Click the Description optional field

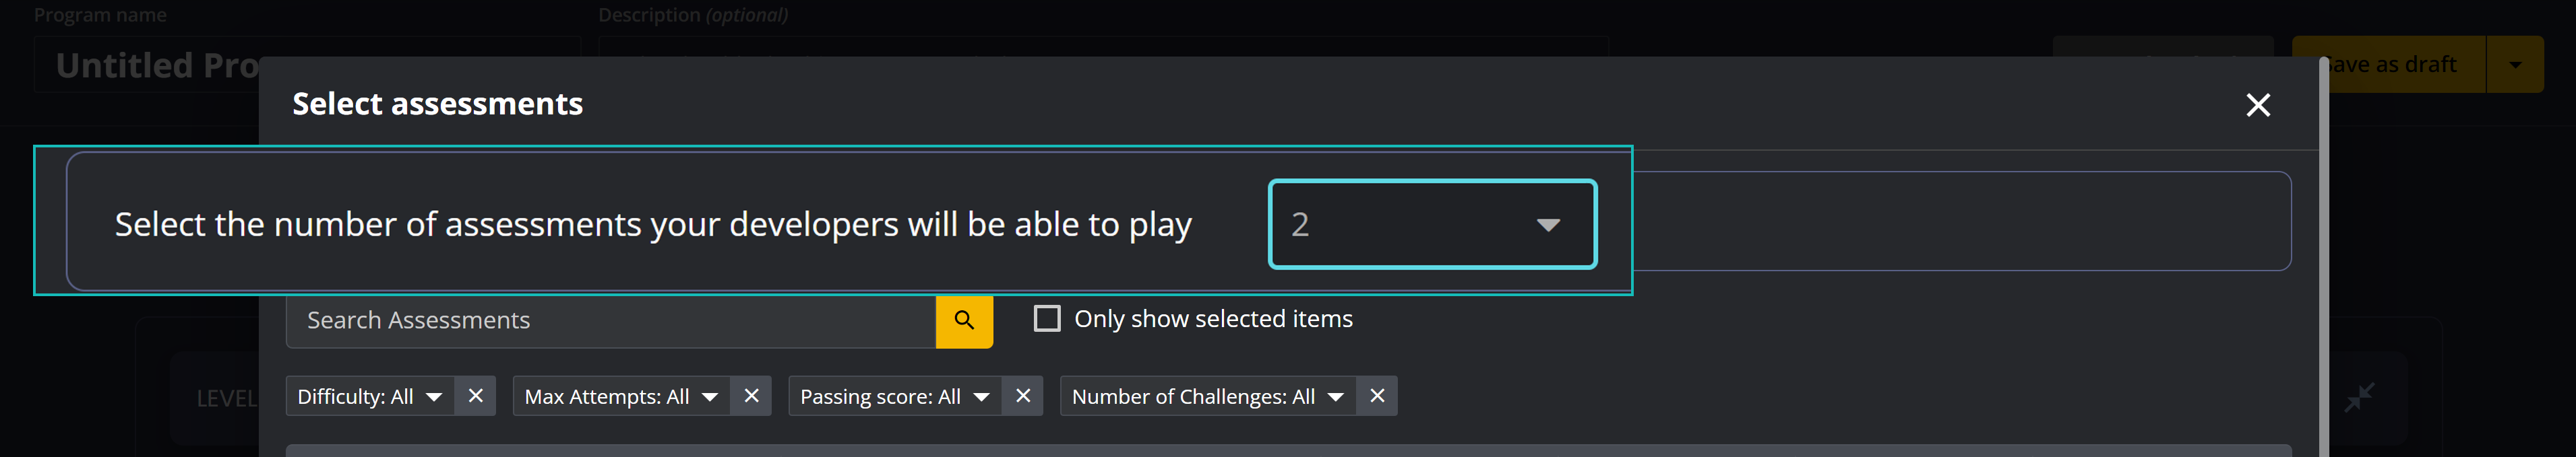click(1100, 46)
